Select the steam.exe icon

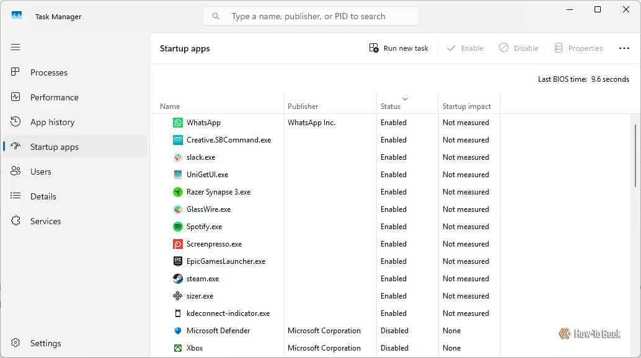tap(178, 279)
